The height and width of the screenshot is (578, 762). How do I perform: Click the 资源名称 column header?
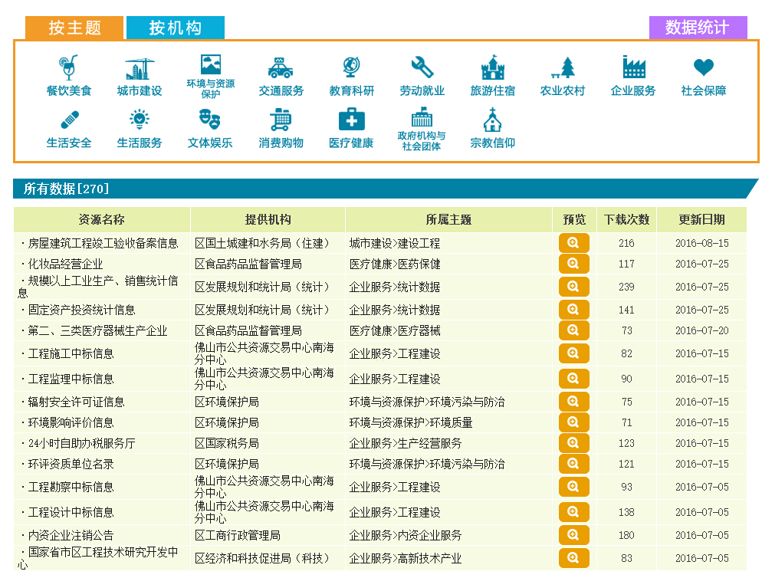101,220
